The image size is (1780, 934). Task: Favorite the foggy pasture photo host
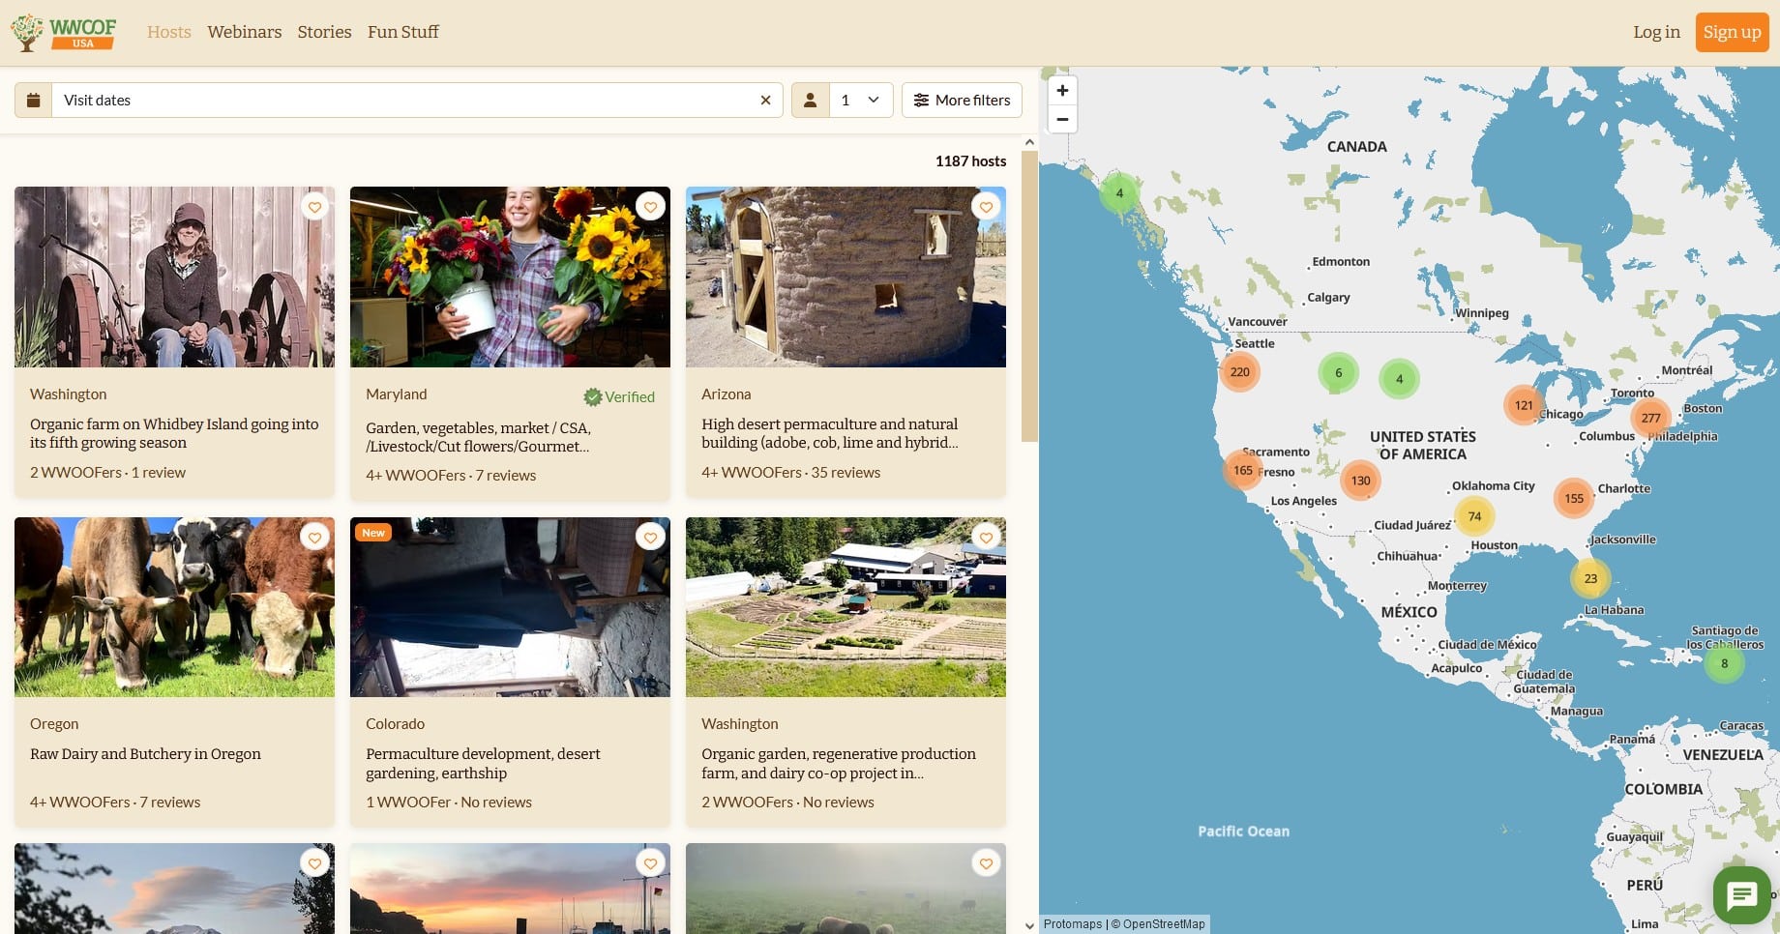click(x=986, y=863)
